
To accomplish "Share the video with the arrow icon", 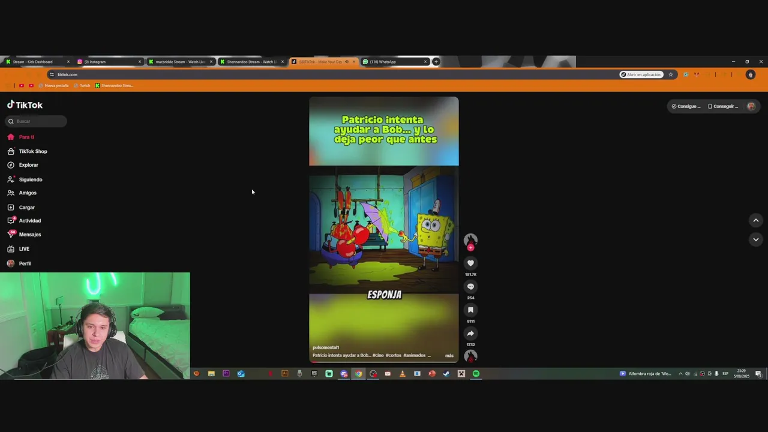I will point(470,333).
